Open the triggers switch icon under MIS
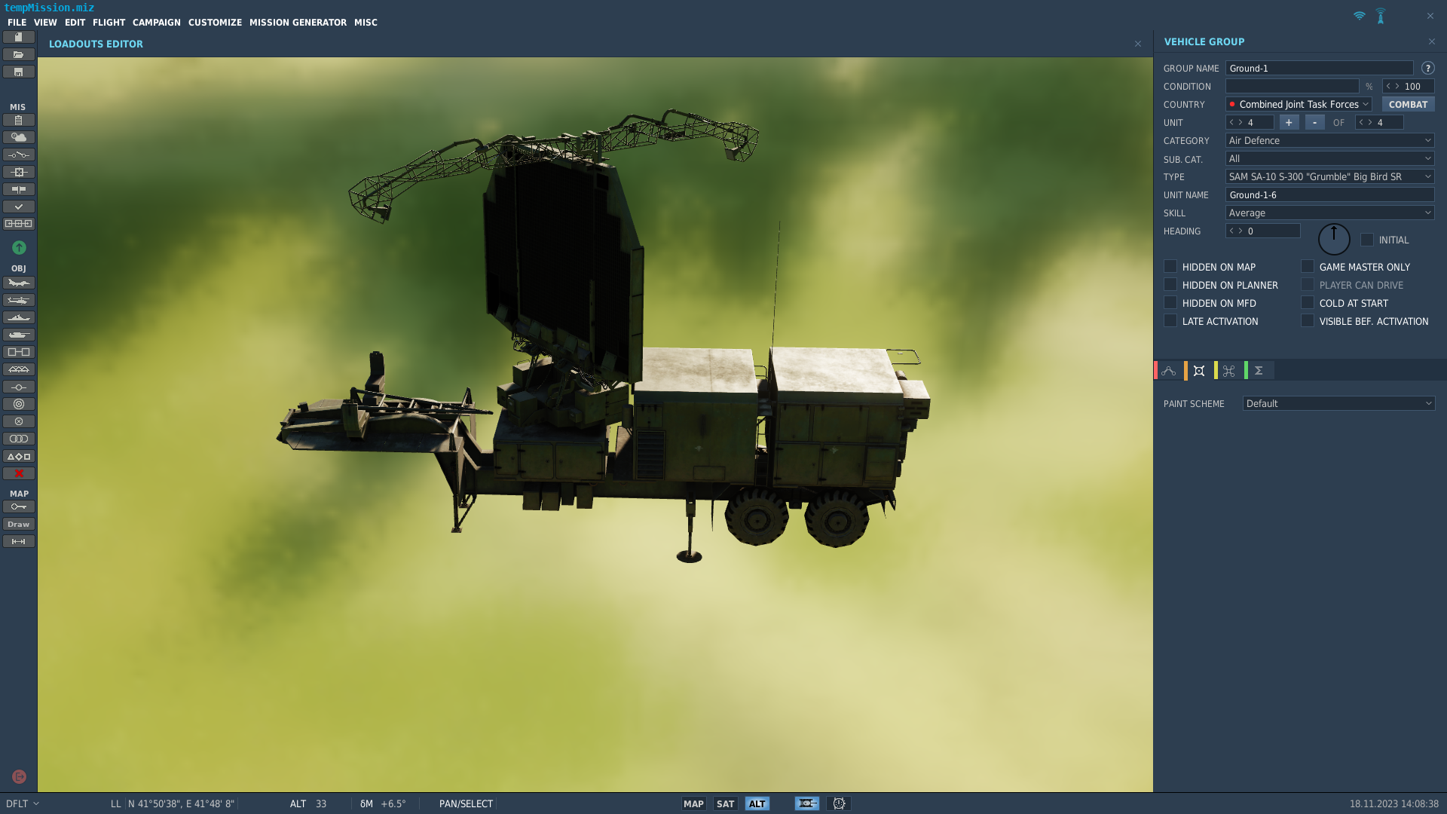This screenshot has height=814, width=1447. click(x=19, y=155)
